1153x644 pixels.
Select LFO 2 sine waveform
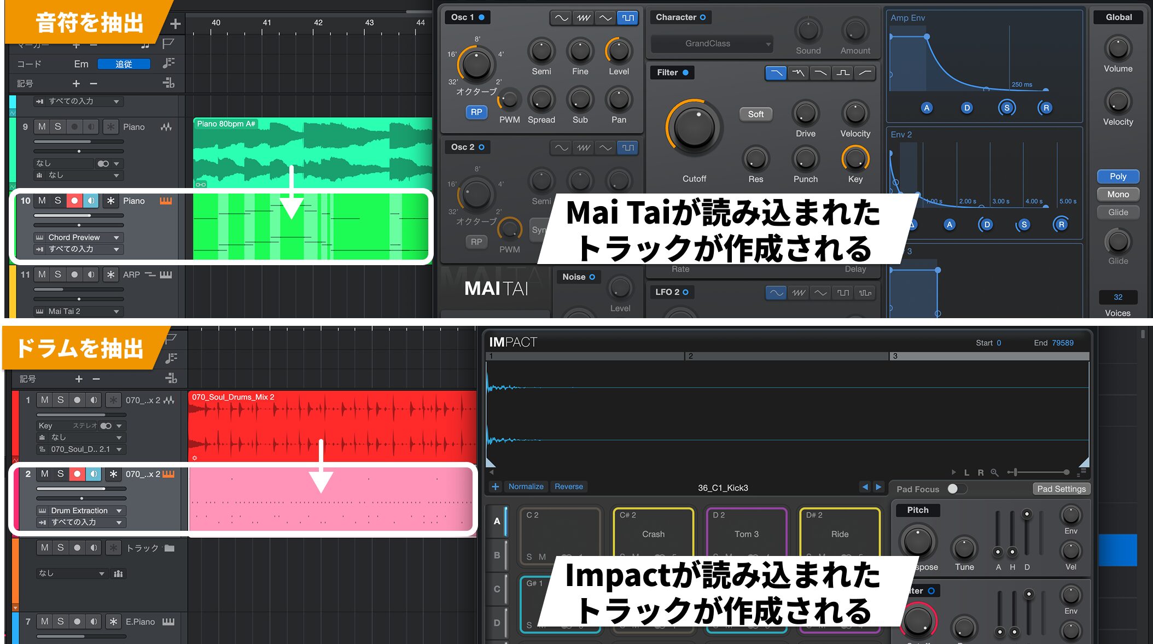coord(776,292)
